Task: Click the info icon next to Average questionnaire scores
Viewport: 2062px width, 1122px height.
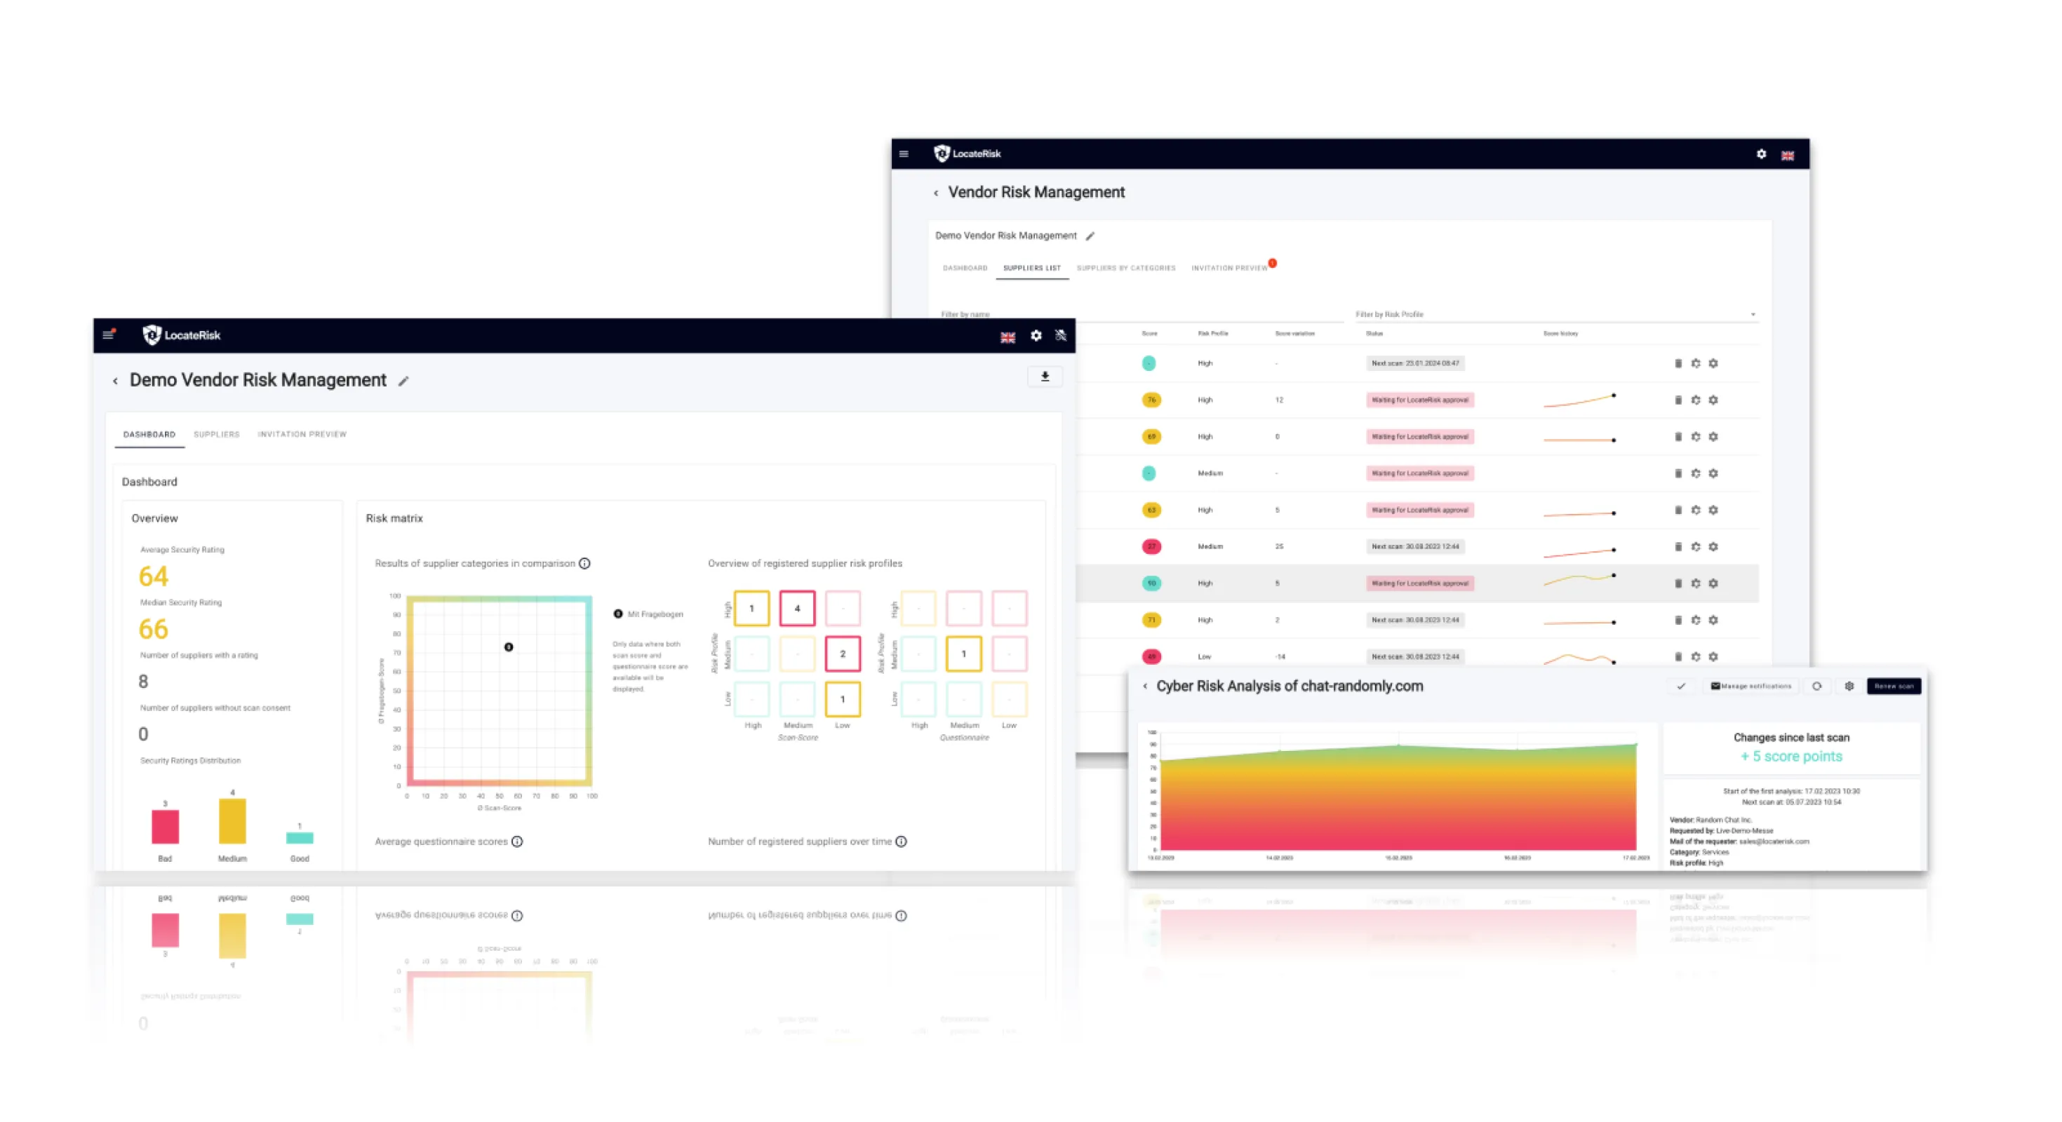Action: click(518, 842)
